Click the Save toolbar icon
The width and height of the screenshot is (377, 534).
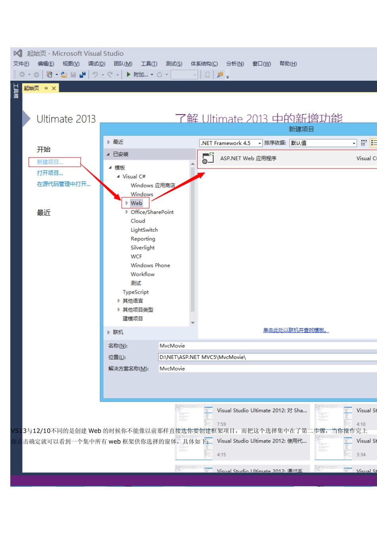[x=73, y=74]
